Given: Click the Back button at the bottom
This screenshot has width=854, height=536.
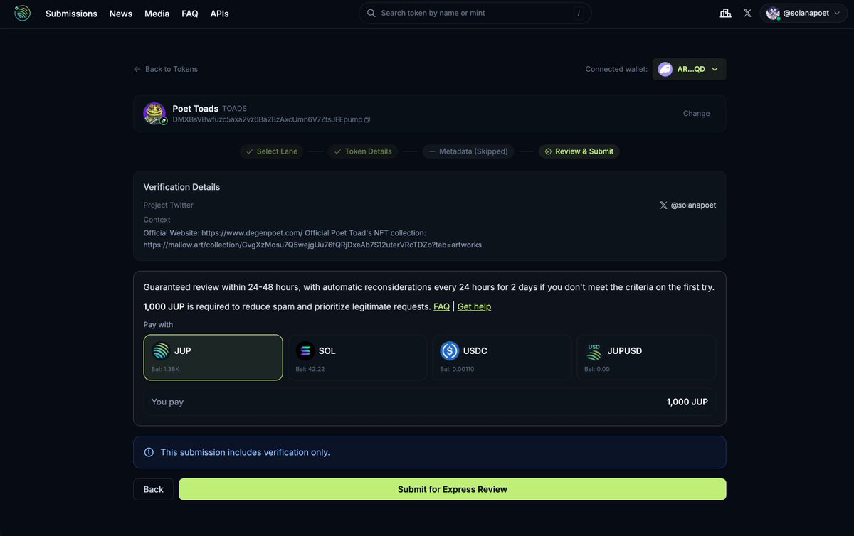Looking at the screenshot, I should pyautogui.click(x=153, y=489).
